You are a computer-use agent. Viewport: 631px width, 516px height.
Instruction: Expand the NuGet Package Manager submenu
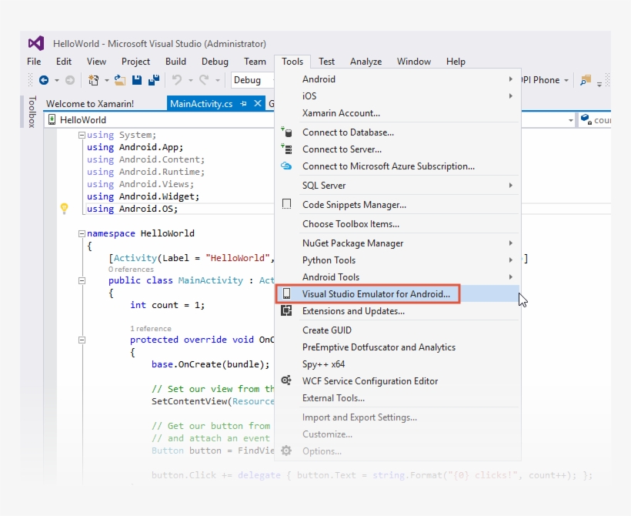[x=385, y=243]
